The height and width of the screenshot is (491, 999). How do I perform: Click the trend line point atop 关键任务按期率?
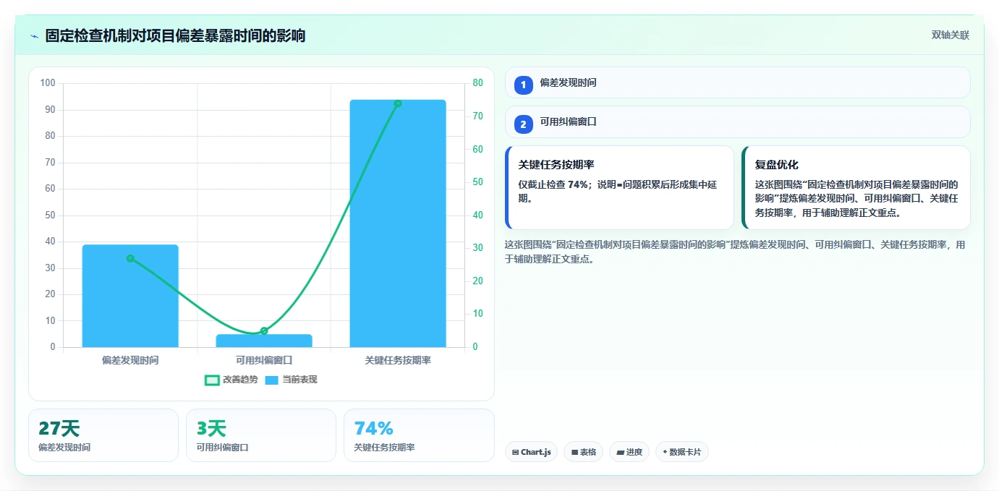[398, 103]
